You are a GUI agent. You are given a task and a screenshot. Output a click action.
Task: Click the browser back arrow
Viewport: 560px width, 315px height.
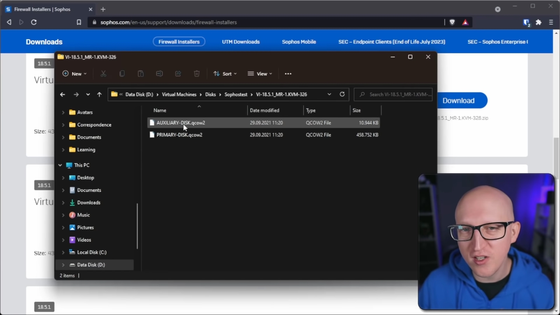[9, 22]
